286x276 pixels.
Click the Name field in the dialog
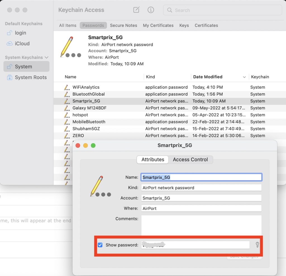click(201, 177)
